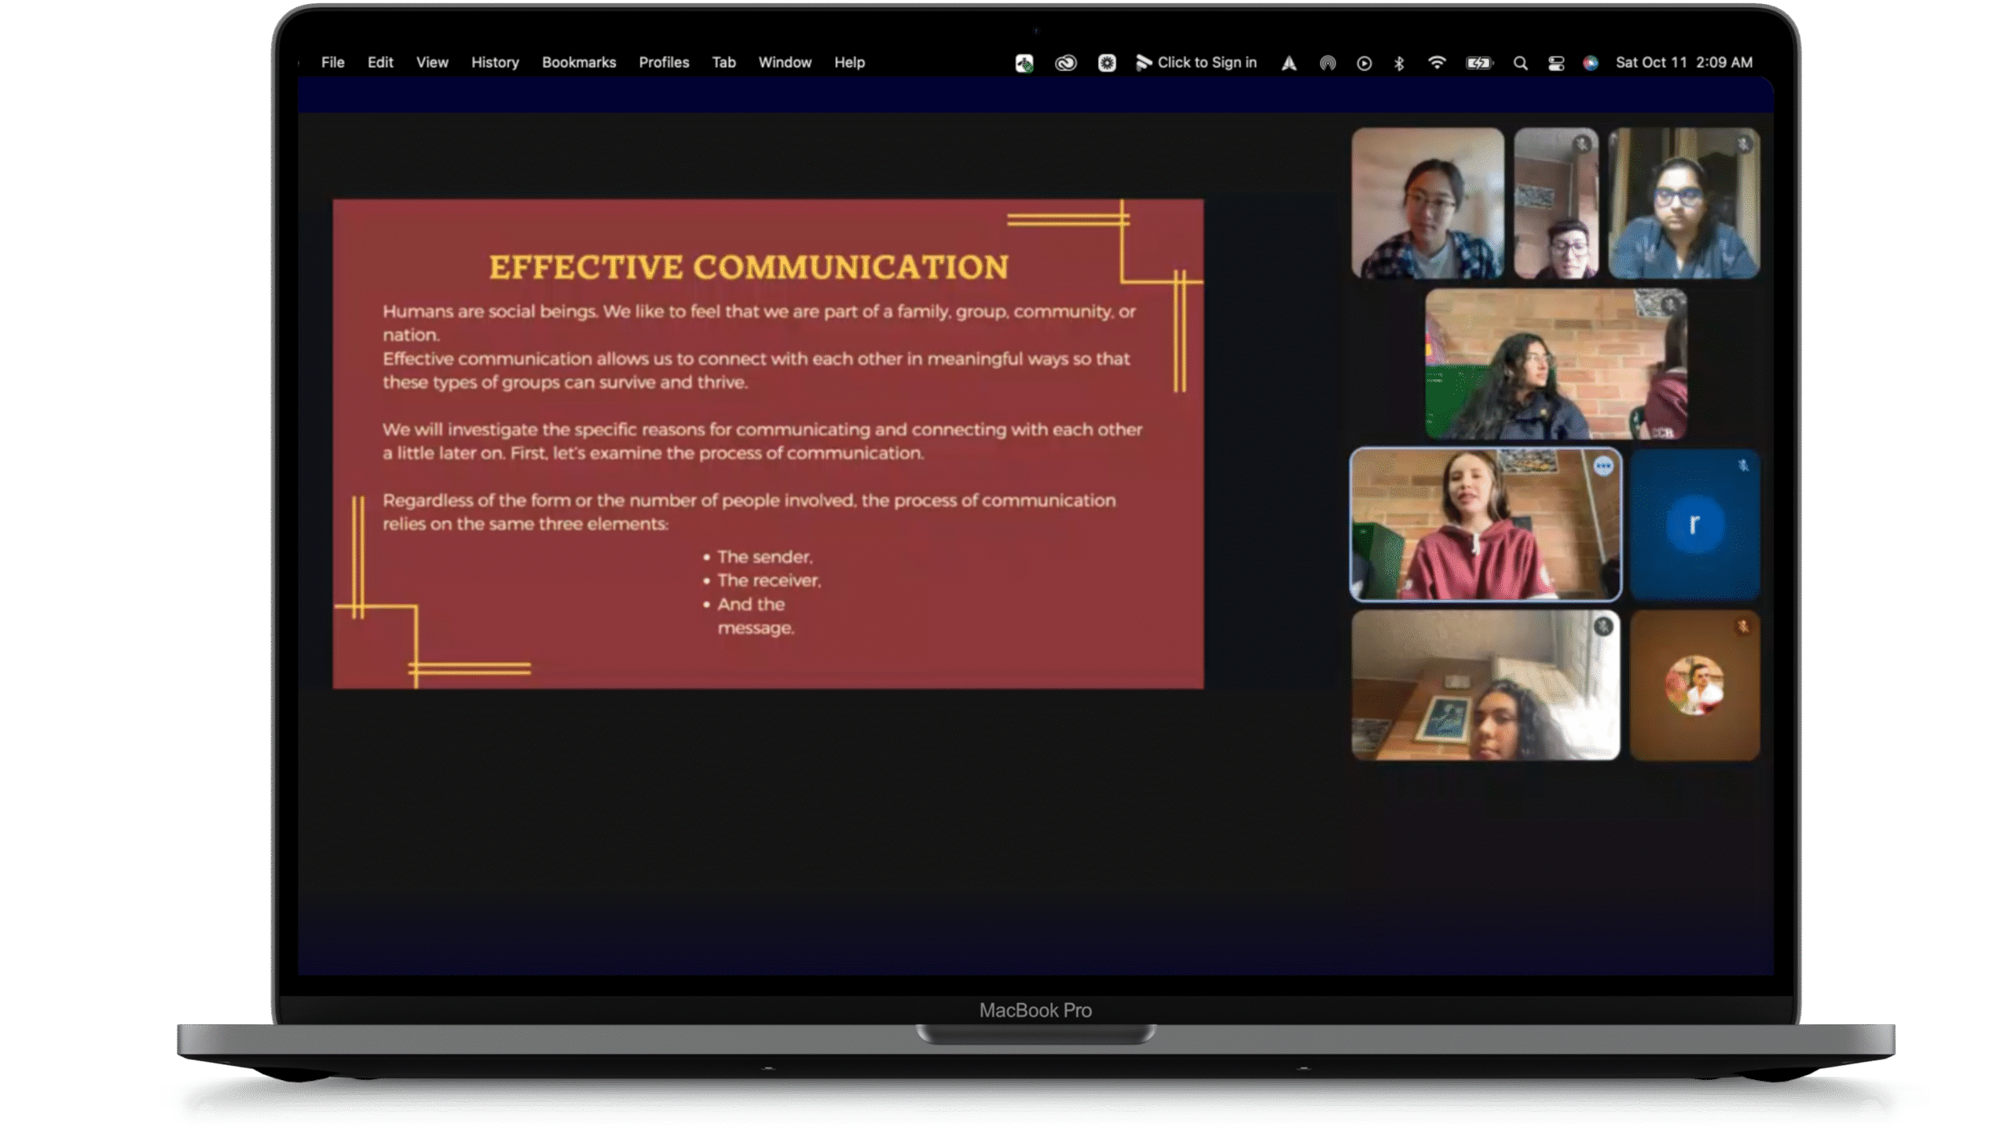The image size is (2011, 1131).
Task: Open Spotlight search magnifier icon
Action: 1520,63
